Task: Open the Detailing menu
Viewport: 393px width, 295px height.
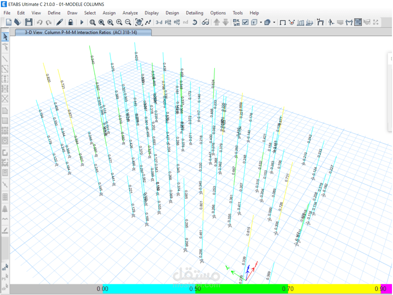Action: pos(195,13)
